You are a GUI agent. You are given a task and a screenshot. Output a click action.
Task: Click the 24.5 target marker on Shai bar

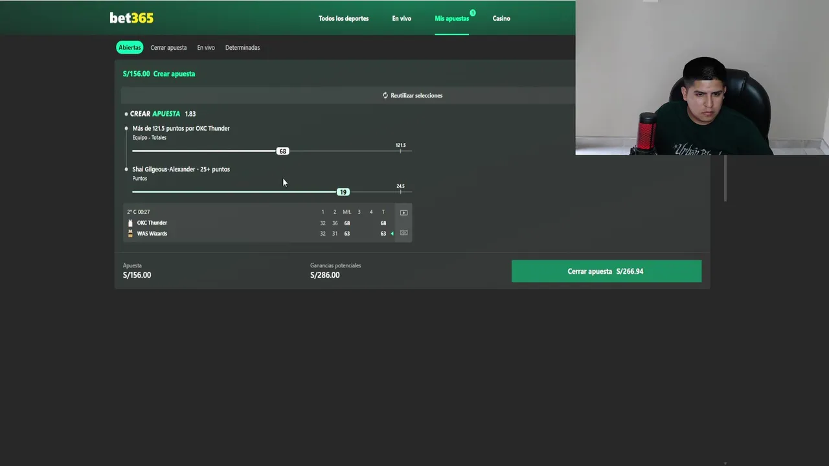(400, 188)
